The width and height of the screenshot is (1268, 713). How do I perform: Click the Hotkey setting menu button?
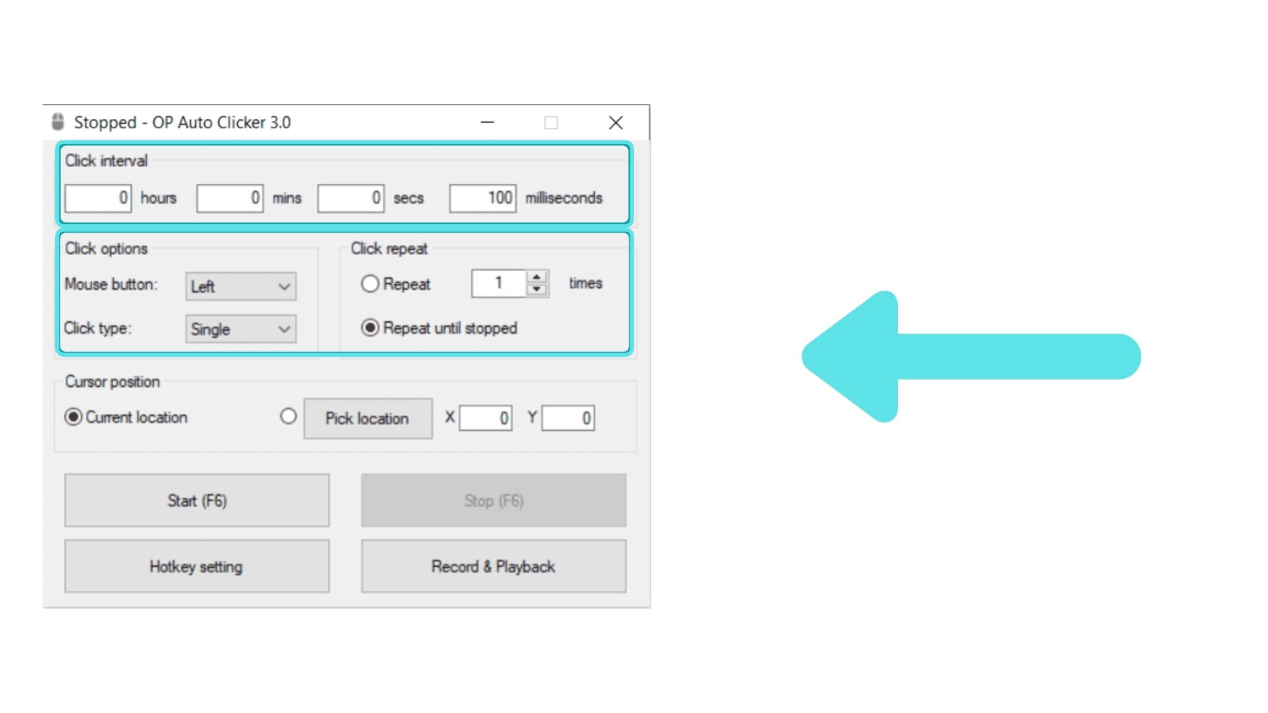tap(196, 567)
